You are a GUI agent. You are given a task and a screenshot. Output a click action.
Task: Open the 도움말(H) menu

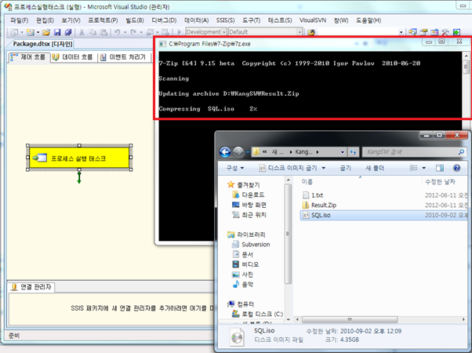(x=369, y=20)
